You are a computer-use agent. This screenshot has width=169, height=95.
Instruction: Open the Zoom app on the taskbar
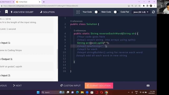click(87, 92)
